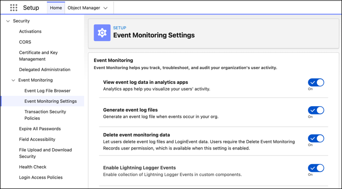Viewport: 342px width, 189px height.
Task: Go to Expire All Passwords
Action: (x=40, y=129)
